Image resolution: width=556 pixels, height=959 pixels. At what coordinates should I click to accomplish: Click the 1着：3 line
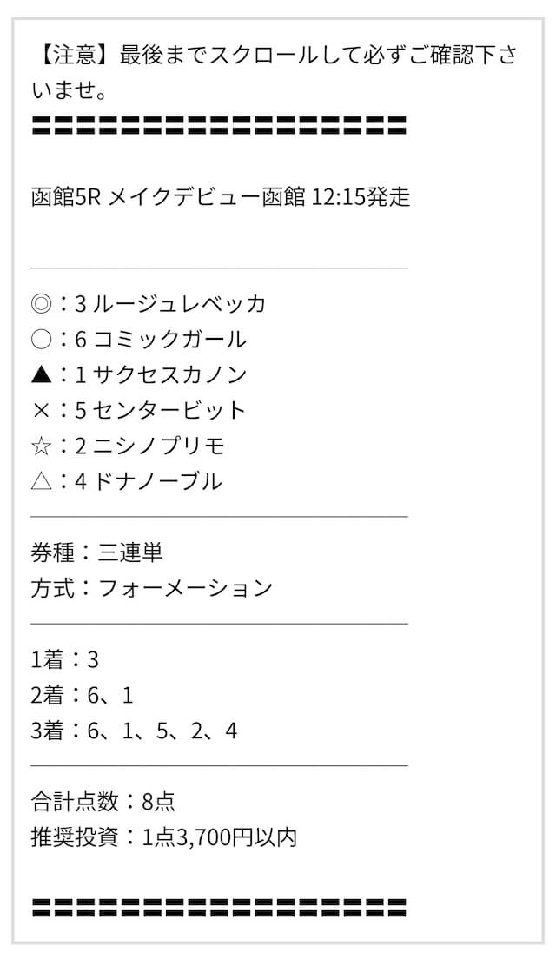(65, 660)
